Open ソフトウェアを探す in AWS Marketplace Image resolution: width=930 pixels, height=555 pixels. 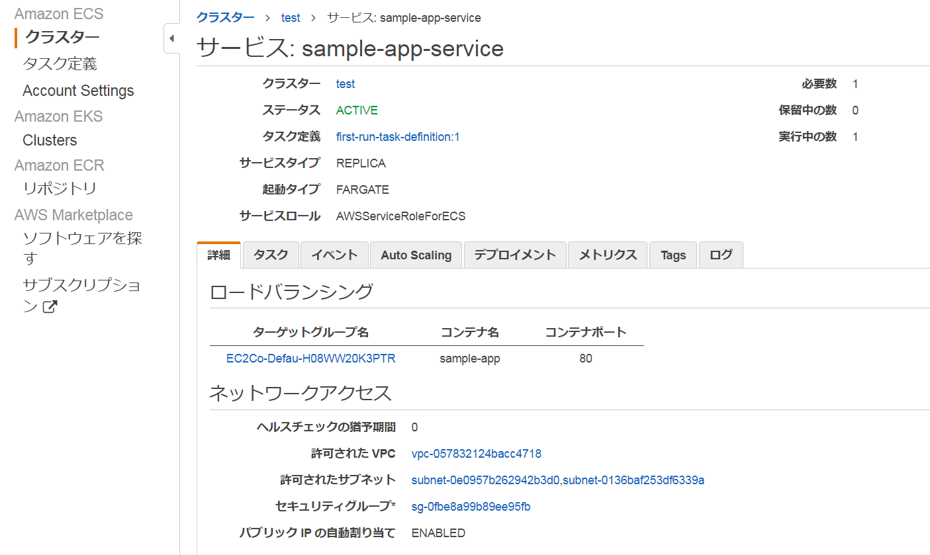[x=82, y=247]
